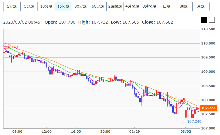Click the current price label 107.722
Image resolution: width=220 pixels, height=135 pixels.
pyautogui.click(x=208, y=108)
